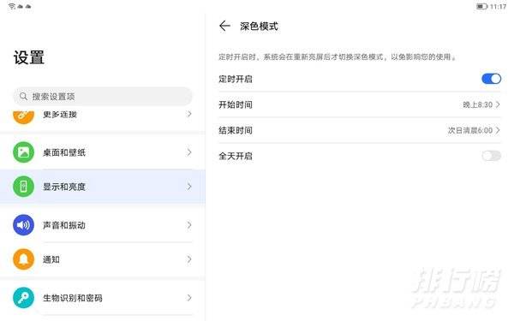Enable the 全天开启 switch
Image resolution: width=514 pixels, height=321 pixels.
coord(491,156)
